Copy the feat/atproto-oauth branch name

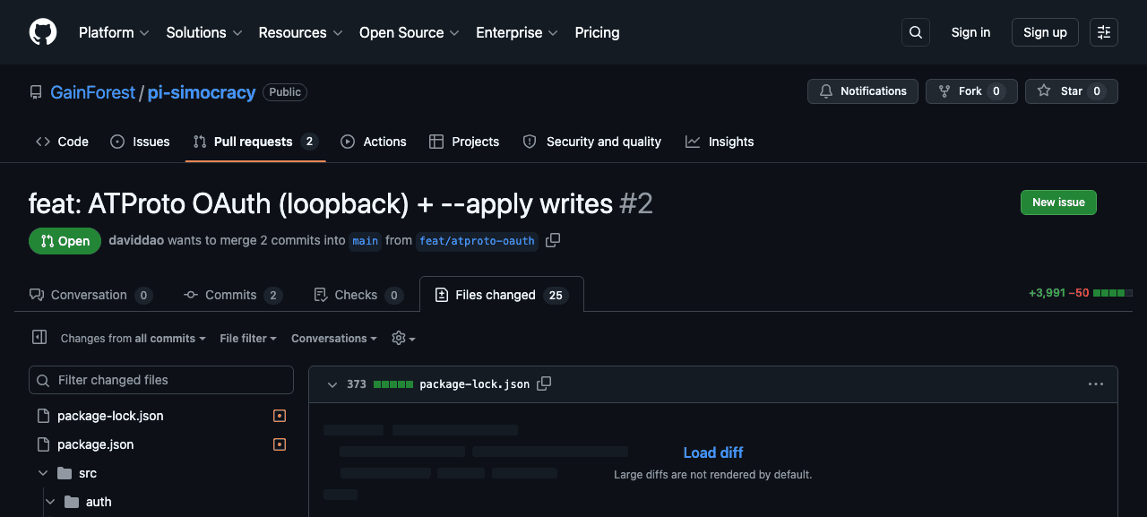tap(553, 240)
